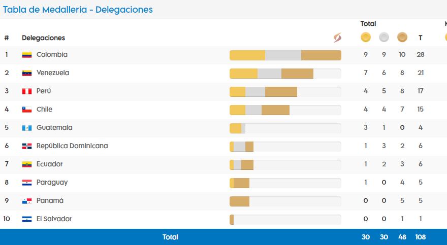Image resolution: width=447 pixels, height=245 pixels.
Task: Click the Paraguay flag icon
Action: (x=27, y=183)
